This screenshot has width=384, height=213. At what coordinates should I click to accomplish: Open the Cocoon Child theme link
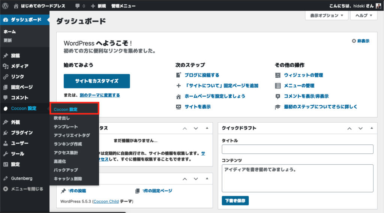pos(106,201)
